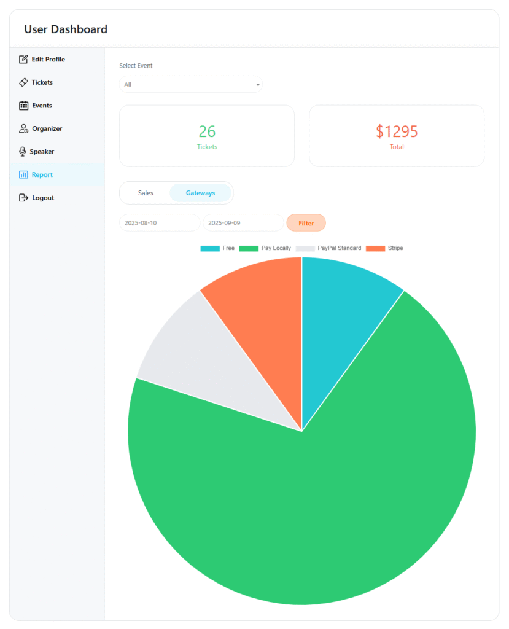Switch to the Gateways tab
This screenshot has width=509, height=629.
pos(200,192)
